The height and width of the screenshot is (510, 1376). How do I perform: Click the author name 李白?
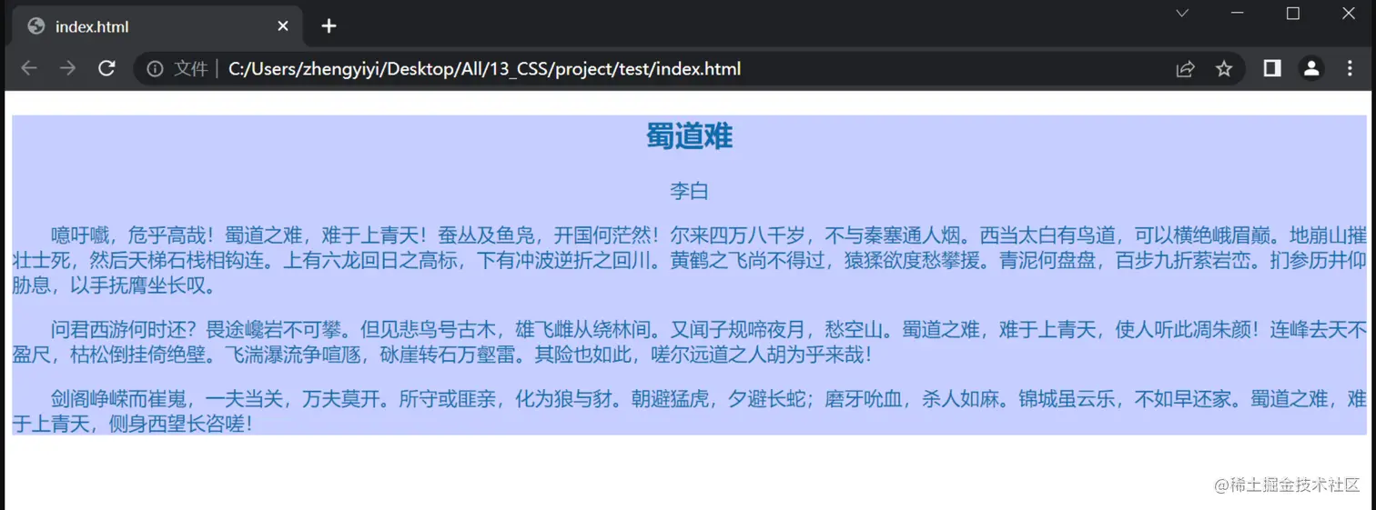click(689, 191)
